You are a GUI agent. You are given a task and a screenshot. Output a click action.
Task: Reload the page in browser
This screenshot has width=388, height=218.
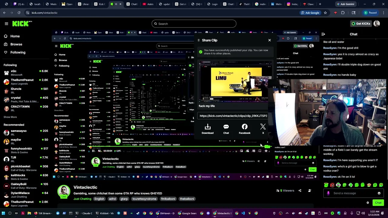pyautogui.click(x=19, y=13)
